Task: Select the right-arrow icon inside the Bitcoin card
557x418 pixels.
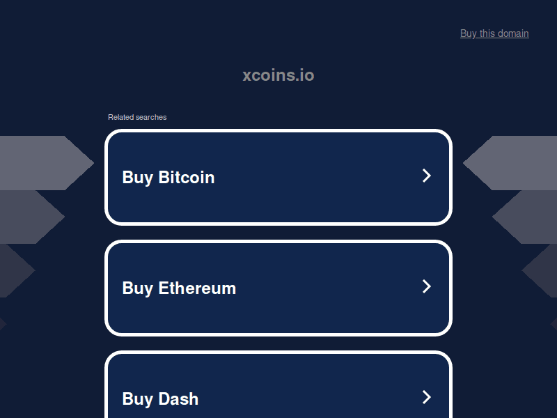Action: pyautogui.click(x=426, y=176)
